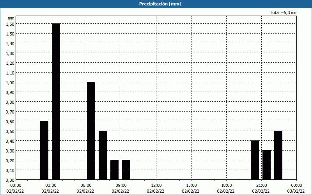Screen dimensions: 312x195
Task: Click the '09:00' time label
Action: click(121, 186)
